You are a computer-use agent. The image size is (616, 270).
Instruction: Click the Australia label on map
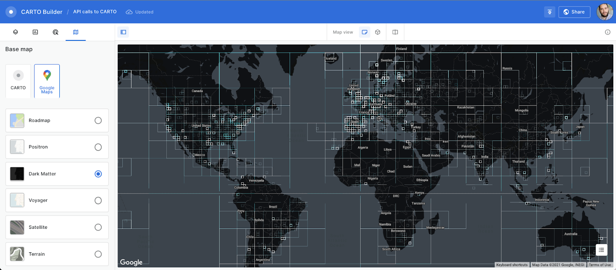pos(571,234)
